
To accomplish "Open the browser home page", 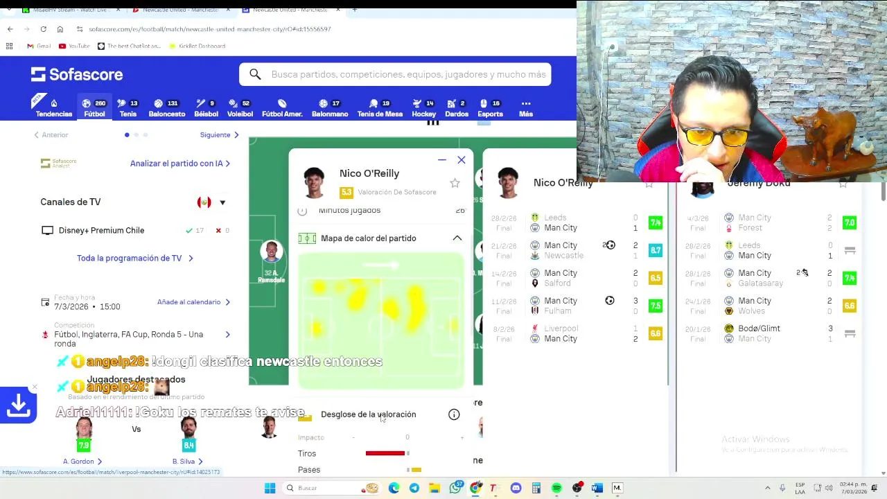I will tap(60, 29).
